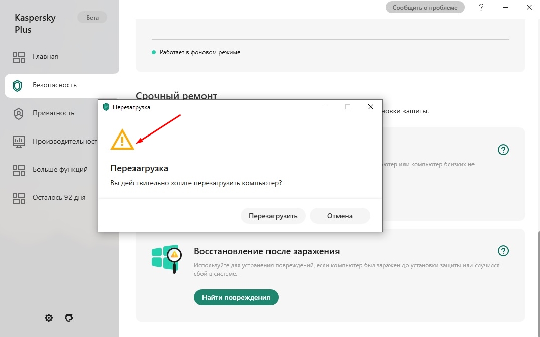This screenshot has width=540, height=337.
Task: Click the Срочный ремонт heading
Action: click(x=176, y=96)
